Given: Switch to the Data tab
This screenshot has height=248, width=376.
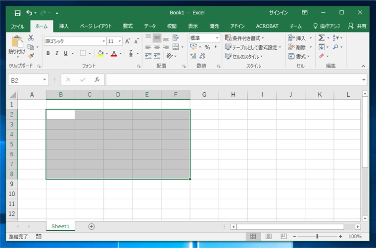Looking at the screenshot, I should point(150,26).
